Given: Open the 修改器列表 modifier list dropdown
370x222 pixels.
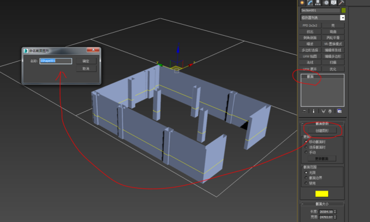Looking at the screenshot, I should point(342,18).
